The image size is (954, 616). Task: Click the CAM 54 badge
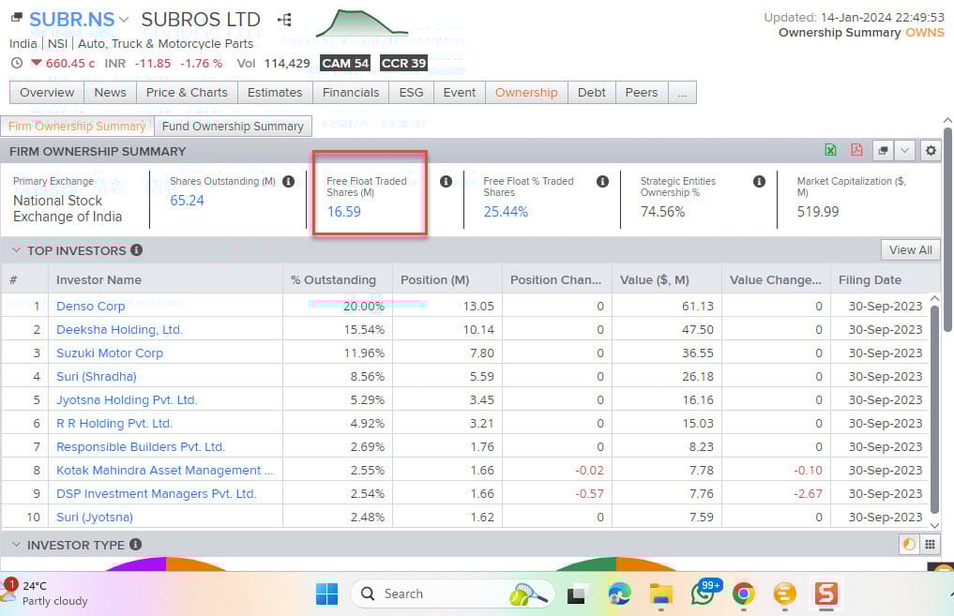tap(345, 63)
